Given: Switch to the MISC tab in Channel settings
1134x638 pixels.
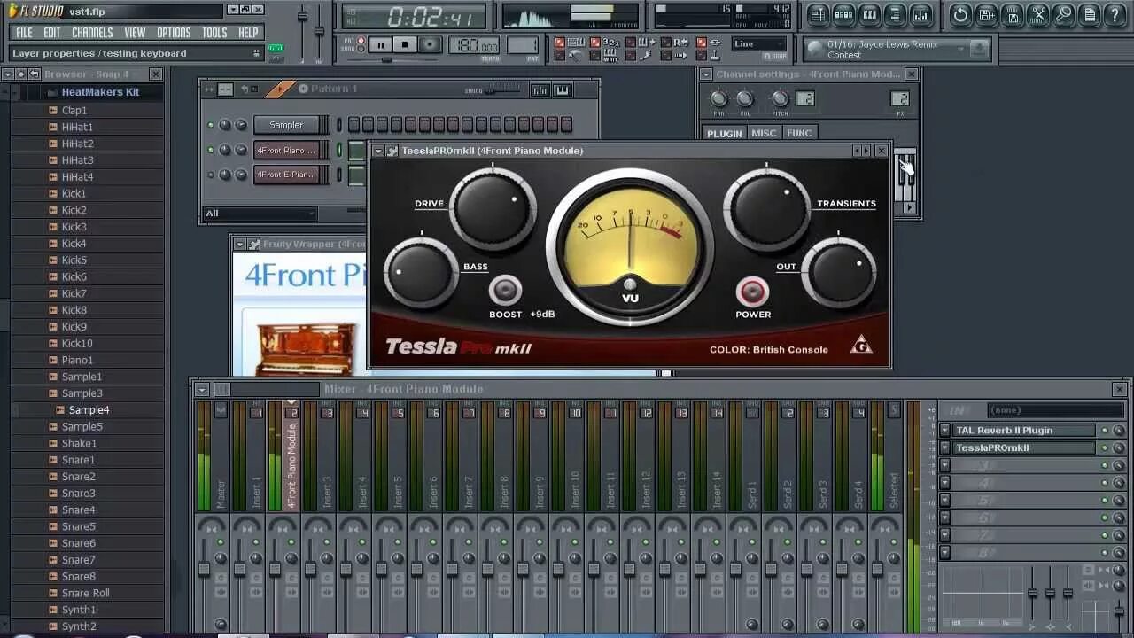Looking at the screenshot, I should point(764,133).
